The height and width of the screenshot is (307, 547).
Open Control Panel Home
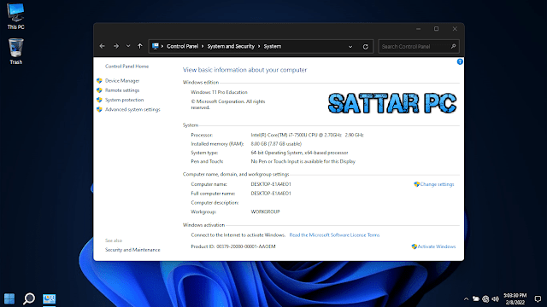(x=127, y=67)
